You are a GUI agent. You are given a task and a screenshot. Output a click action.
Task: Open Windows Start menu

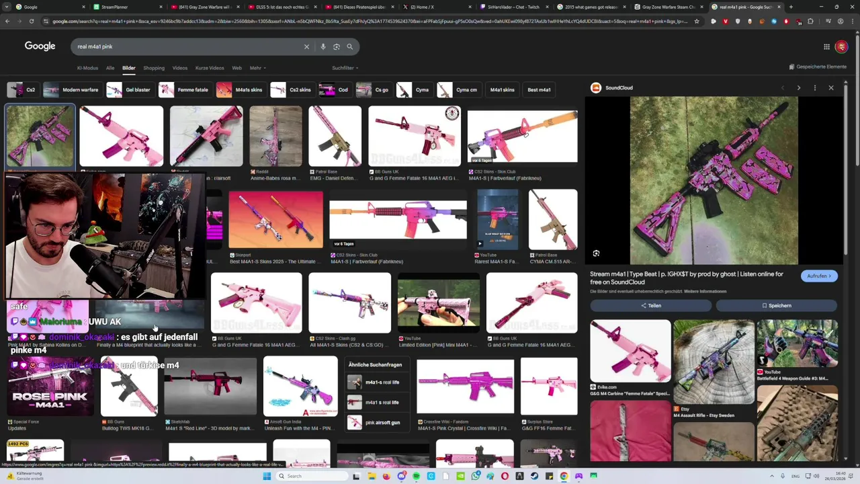point(267,476)
